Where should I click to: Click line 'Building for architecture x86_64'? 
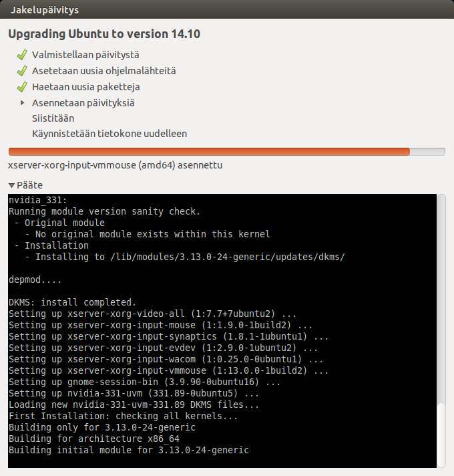pyautogui.click(x=94, y=439)
